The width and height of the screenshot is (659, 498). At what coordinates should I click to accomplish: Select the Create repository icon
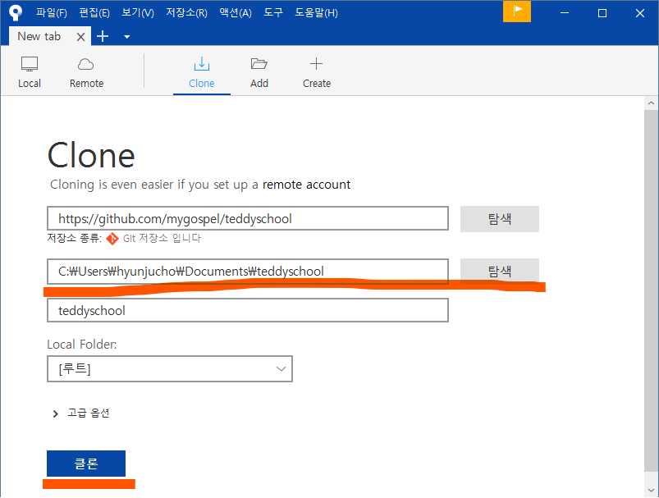[317, 72]
